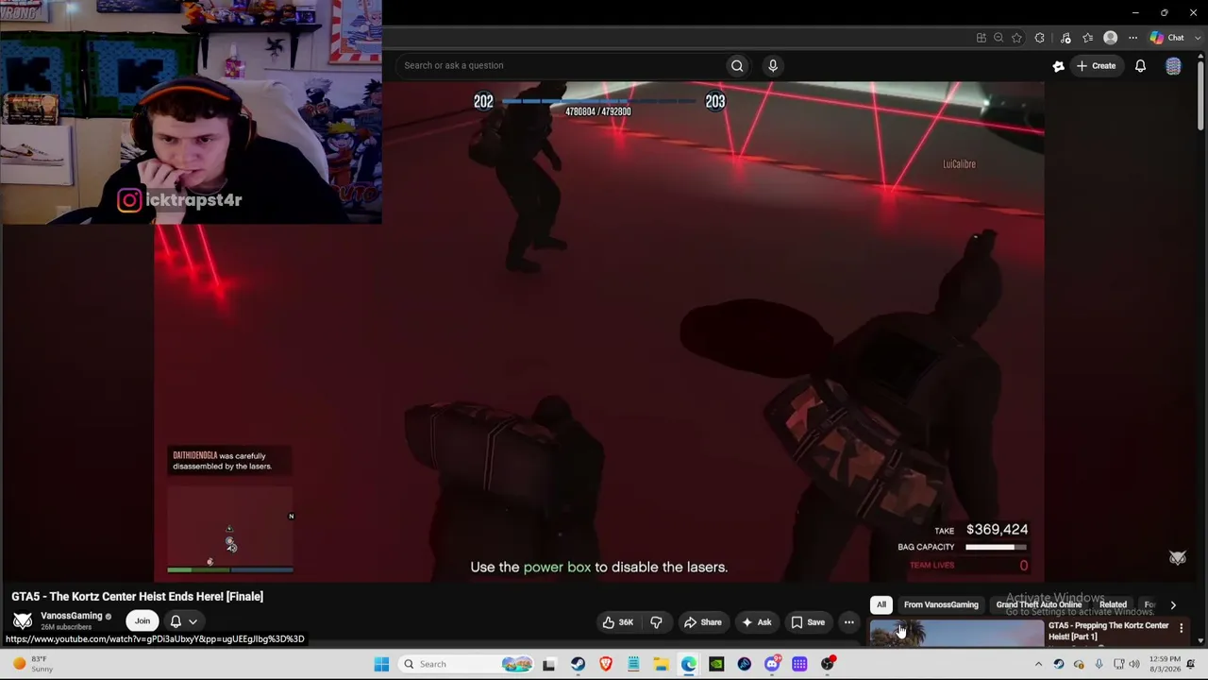This screenshot has height=680, width=1208.
Task: Open the VanossGaming channel name link
Action: click(x=71, y=616)
